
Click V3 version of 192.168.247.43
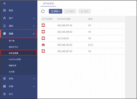[89, 51]
